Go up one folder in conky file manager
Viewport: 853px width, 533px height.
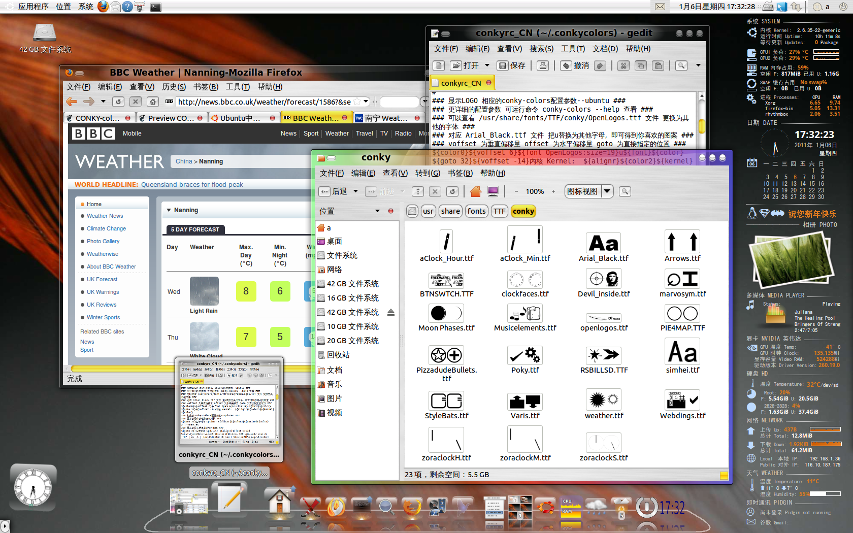pos(417,191)
